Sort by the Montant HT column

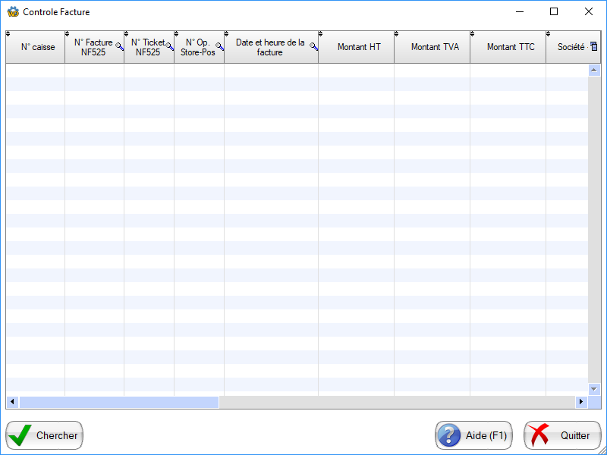[x=358, y=47]
